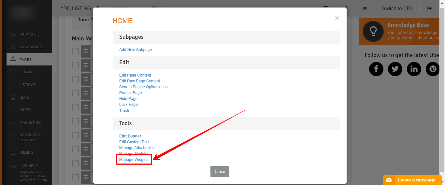Viewport: 445px width, 185px height.
Task: Open the Leave a message chat widget
Action: 412,180
